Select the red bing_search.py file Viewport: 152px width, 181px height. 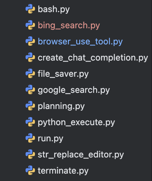click(x=69, y=26)
